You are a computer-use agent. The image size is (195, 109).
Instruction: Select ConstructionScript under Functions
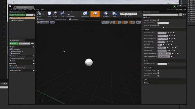pos(18,58)
